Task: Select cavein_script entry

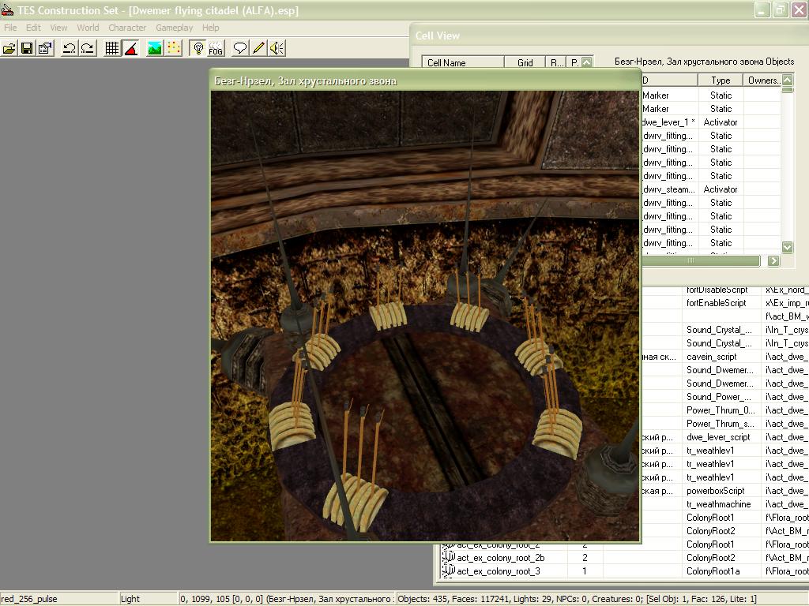Action: coord(712,357)
